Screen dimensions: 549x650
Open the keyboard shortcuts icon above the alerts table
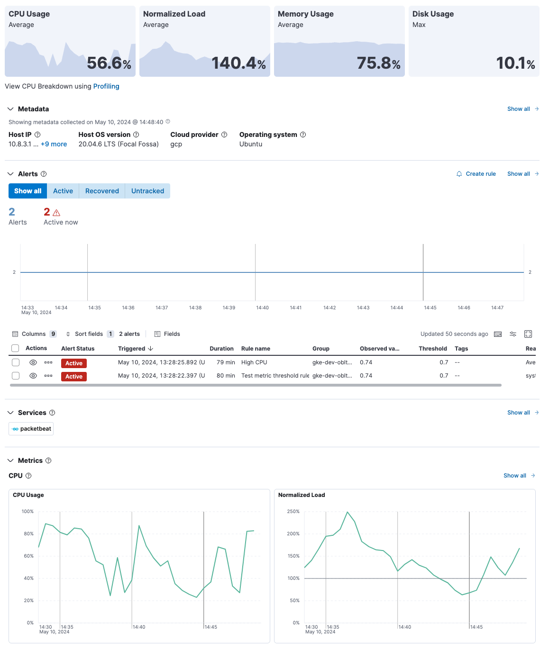pos(498,334)
